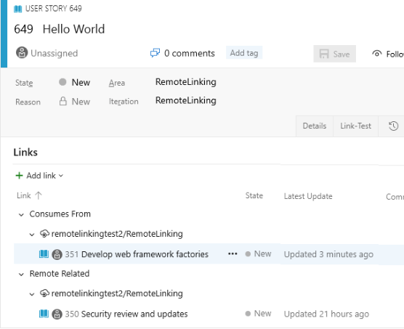This screenshot has height=329, width=404.
Task: Click the avatar icon for item 351
Action: pos(57,255)
